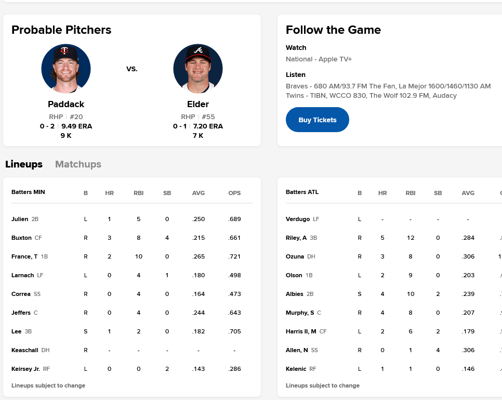
Task: Click Elder's pitcher headshot photo
Action: 198,69
